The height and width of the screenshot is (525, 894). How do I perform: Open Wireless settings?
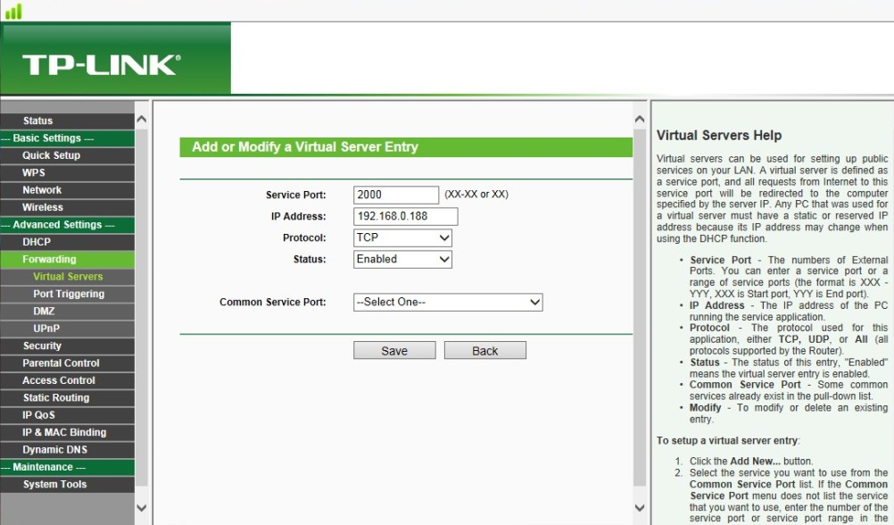(67, 207)
